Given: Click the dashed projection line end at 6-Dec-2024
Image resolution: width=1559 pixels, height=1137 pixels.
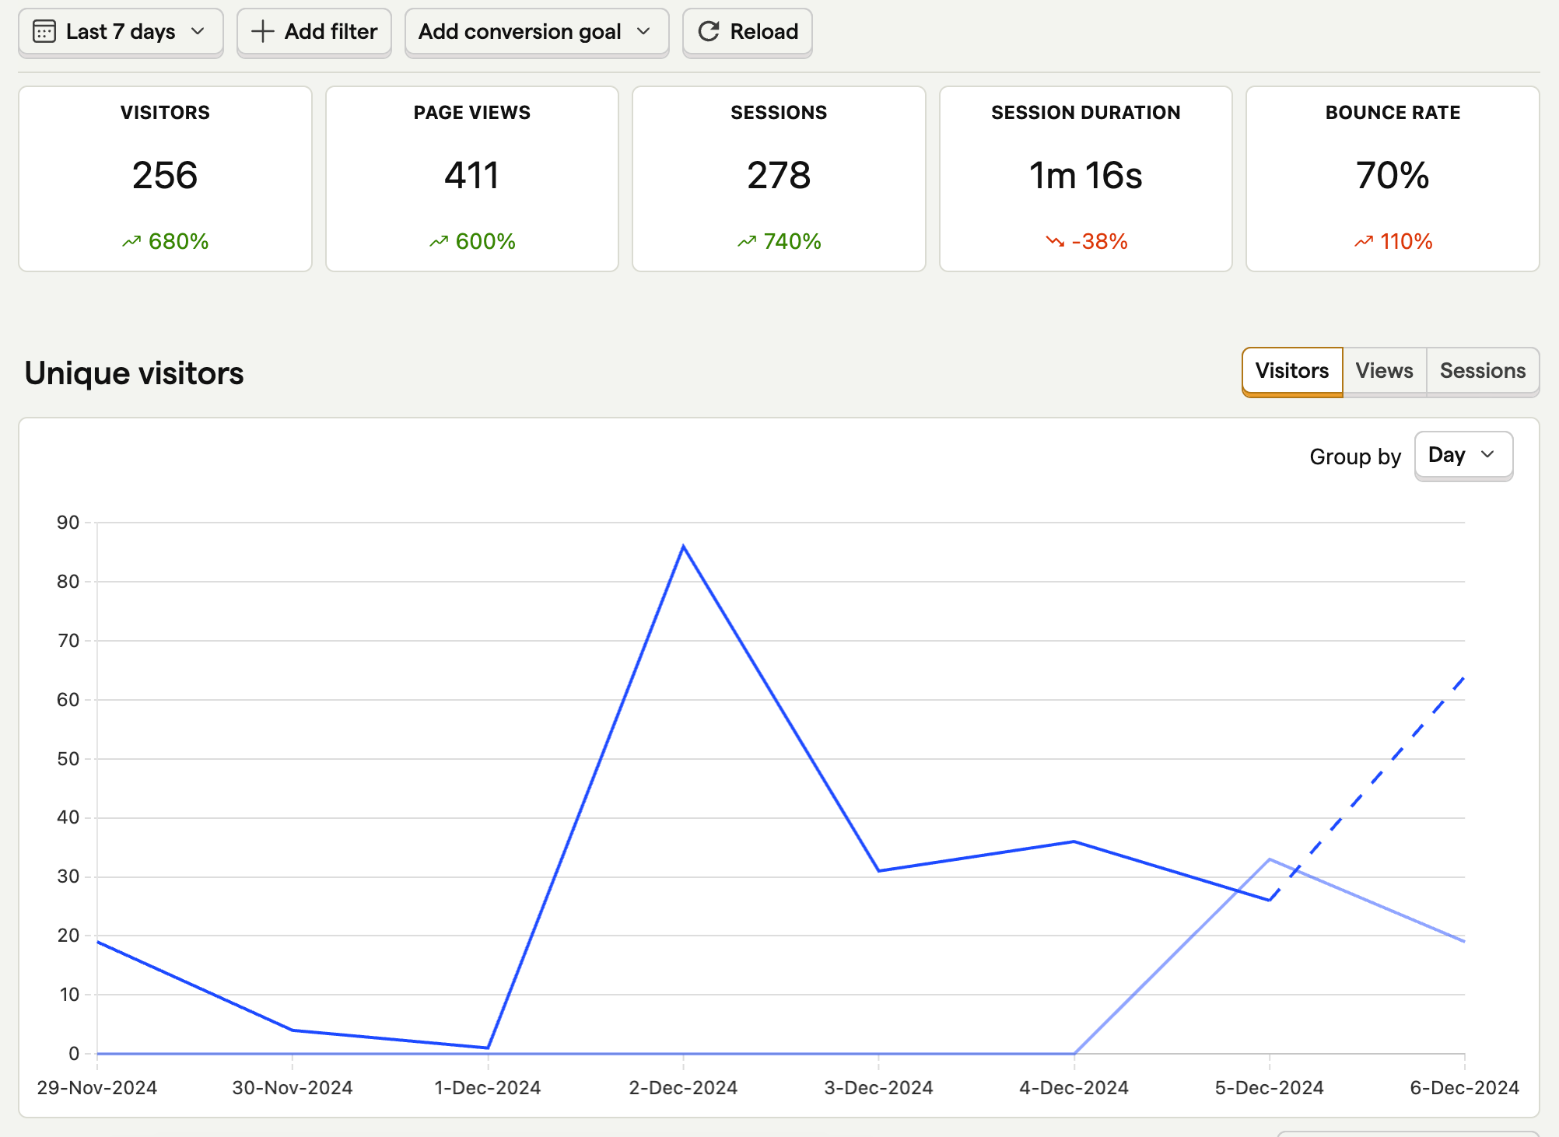Looking at the screenshot, I should click(1463, 679).
